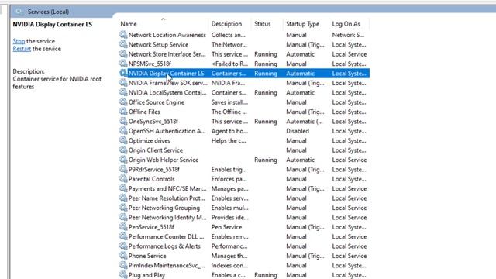Image resolution: width=496 pixels, height=279 pixels.
Task: Click the gear icon for Optimize drives
Action: pos(123,140)
